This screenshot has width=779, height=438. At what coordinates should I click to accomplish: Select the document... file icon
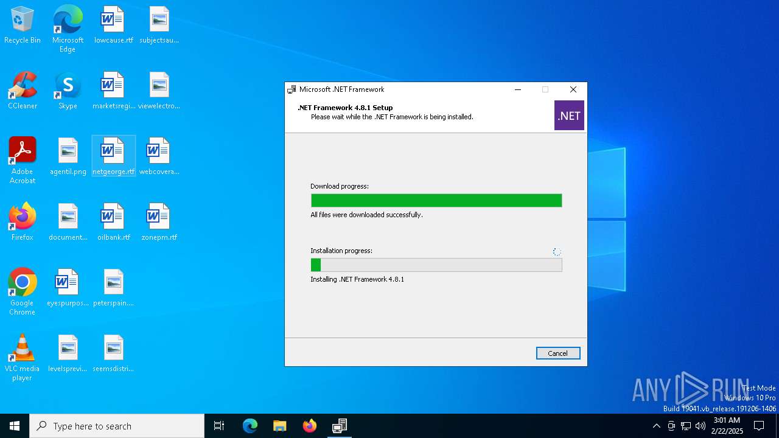click(68, 223)
